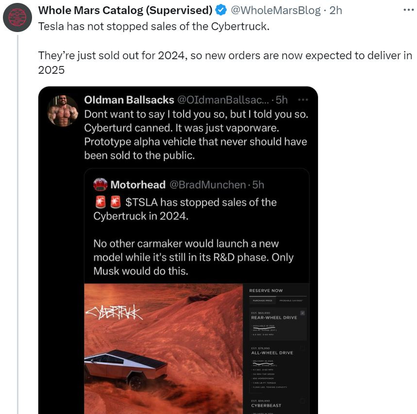Click Motorhead's profile avatar

[100, 184]
